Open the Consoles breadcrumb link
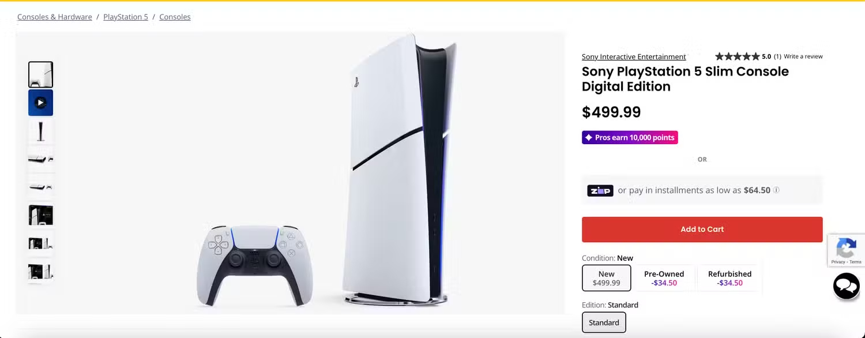The height and width of the screenshot is (338, 865). tap(175, 17)
